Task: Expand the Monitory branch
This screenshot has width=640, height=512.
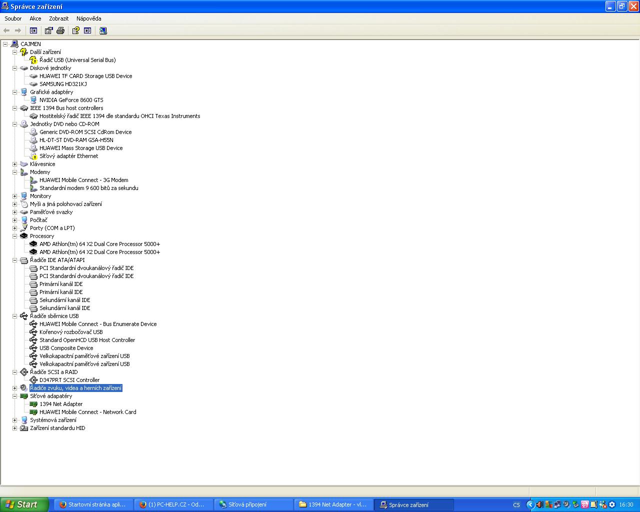Action: [14, 196]
